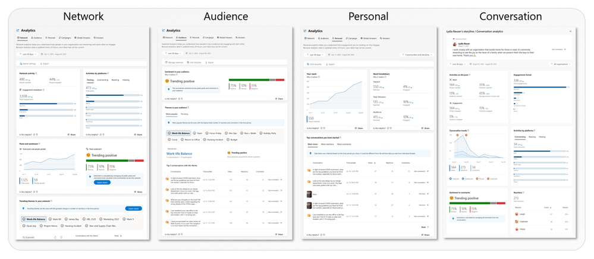Click Next in Personal top conversations table
594x259 pixels.
pos(425,227)
